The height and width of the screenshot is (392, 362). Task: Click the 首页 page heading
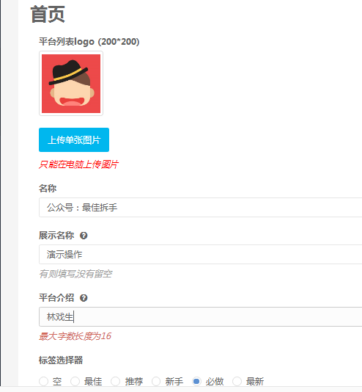tap(48, 15)
